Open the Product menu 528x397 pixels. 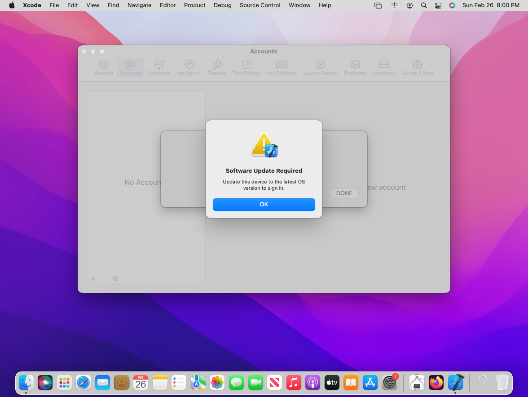[195, 5]
